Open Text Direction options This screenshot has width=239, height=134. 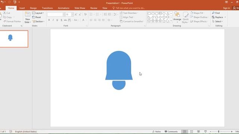(129, 13)
